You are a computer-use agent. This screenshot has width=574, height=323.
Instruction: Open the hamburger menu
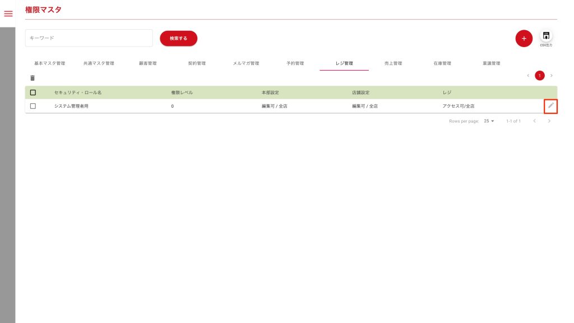coord(8,13)
